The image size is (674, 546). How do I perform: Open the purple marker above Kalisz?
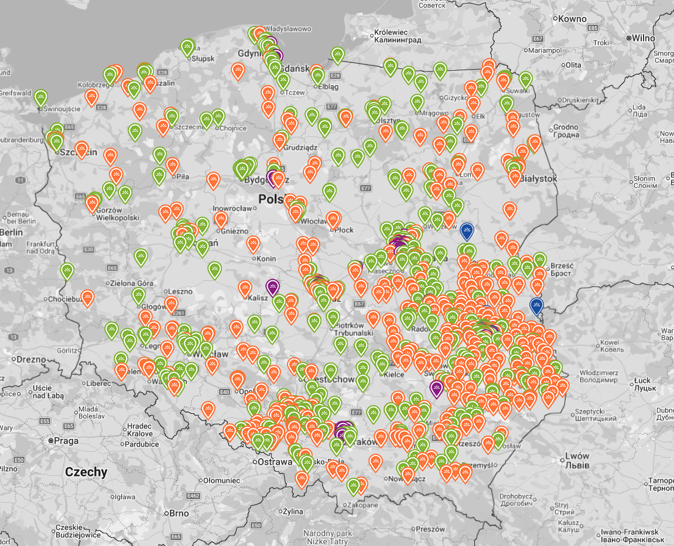[x=272, y=287]
